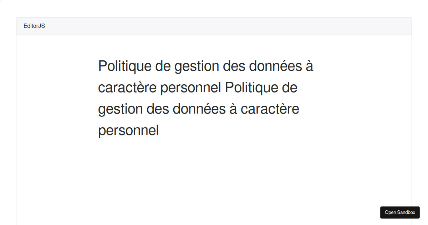This screenshot has width=428, height=225.
Task: Click the EditorJS card header label
Action: pyautogui.click(x=34, y=26)
